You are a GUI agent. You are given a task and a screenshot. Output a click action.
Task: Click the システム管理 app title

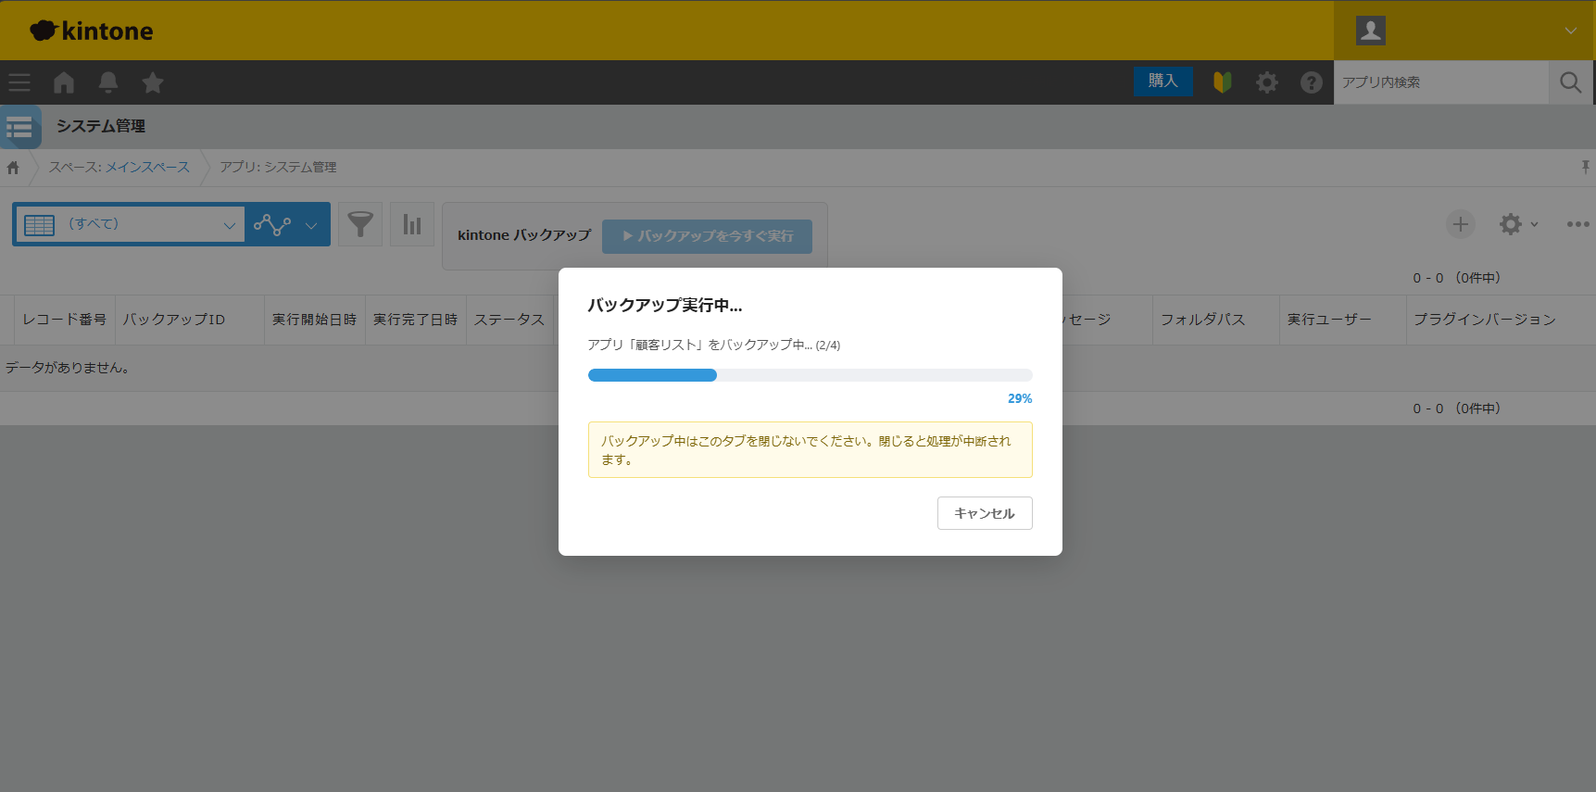(x=101, y=126)
